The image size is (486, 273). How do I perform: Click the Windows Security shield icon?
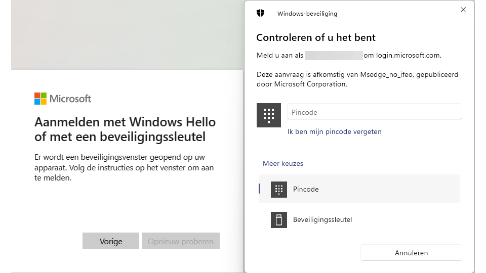261,14
